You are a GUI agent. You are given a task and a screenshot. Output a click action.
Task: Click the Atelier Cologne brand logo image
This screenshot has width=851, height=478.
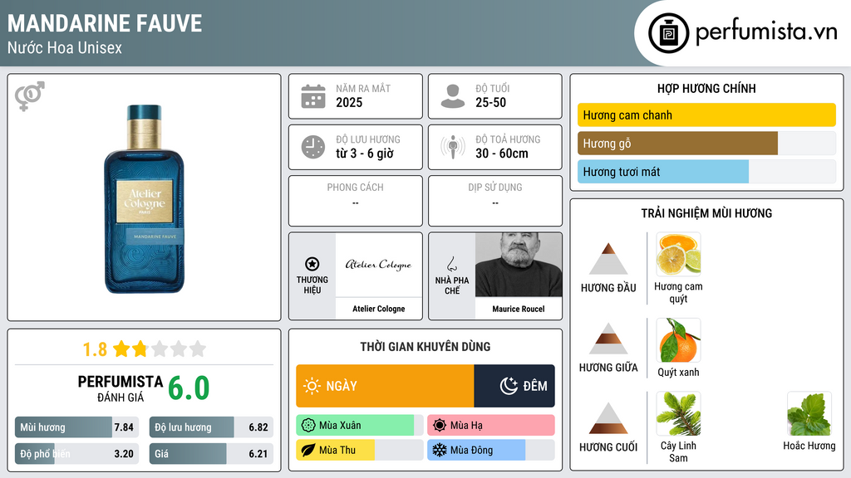[x=379, y=265]
